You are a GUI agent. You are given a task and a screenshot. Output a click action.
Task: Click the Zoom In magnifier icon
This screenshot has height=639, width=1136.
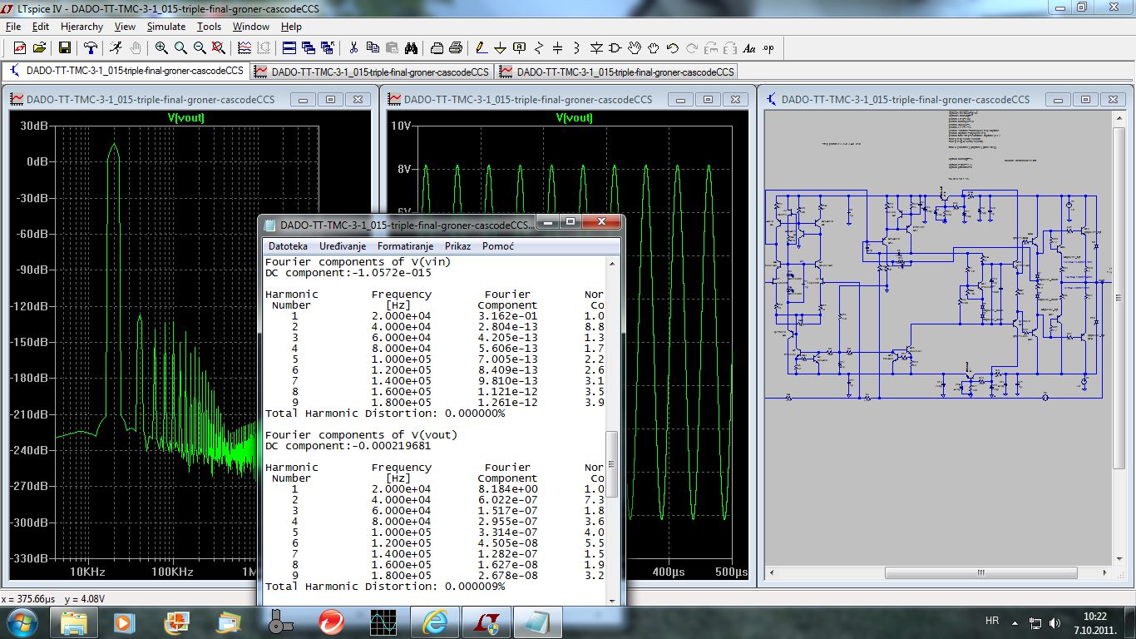click(x=161, y=48)
